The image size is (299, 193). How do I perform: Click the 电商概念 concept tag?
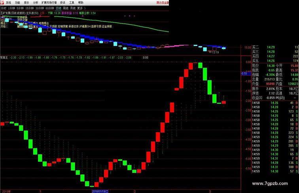44,23
